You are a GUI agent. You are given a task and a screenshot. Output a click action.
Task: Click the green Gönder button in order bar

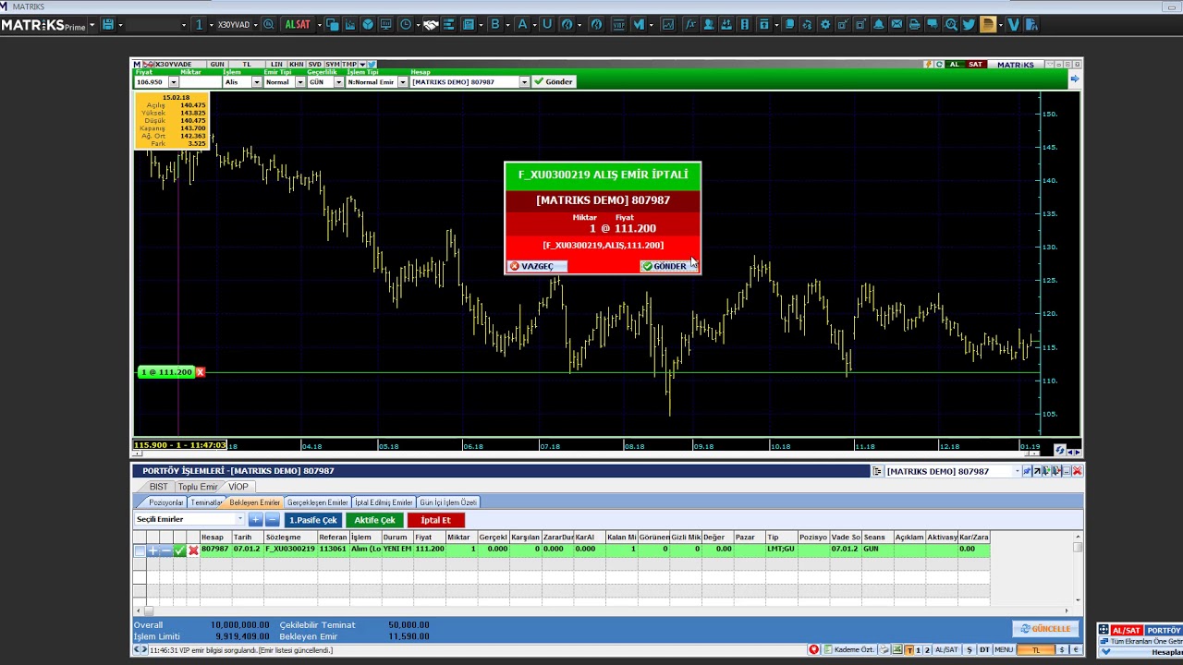(555, 82)
